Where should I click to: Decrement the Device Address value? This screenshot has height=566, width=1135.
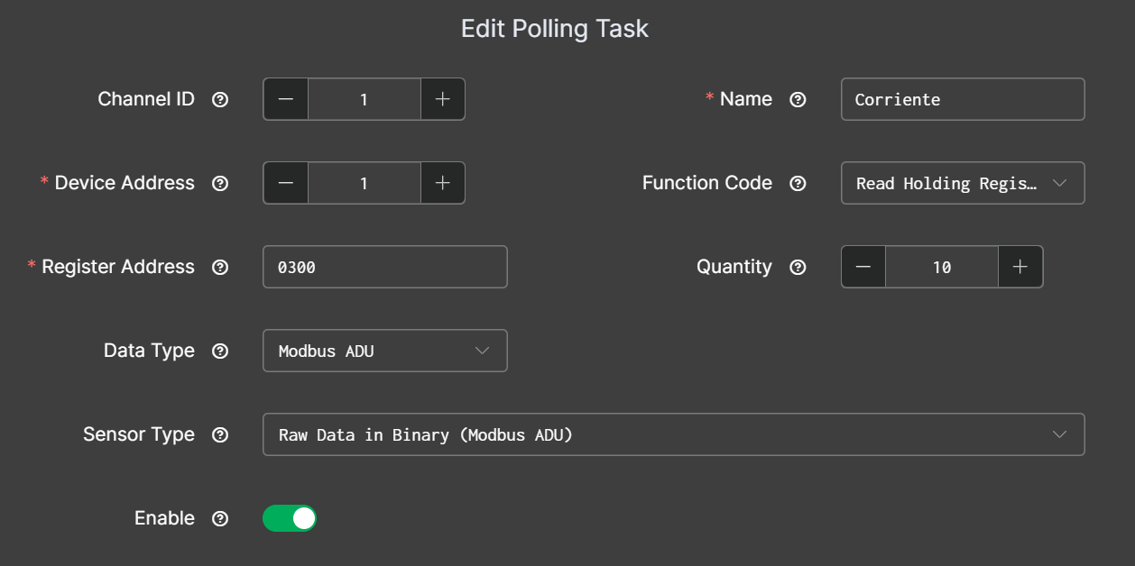(286, 183)
